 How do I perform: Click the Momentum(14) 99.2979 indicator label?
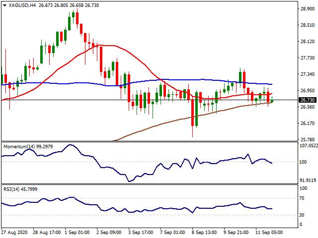(28, 147)
